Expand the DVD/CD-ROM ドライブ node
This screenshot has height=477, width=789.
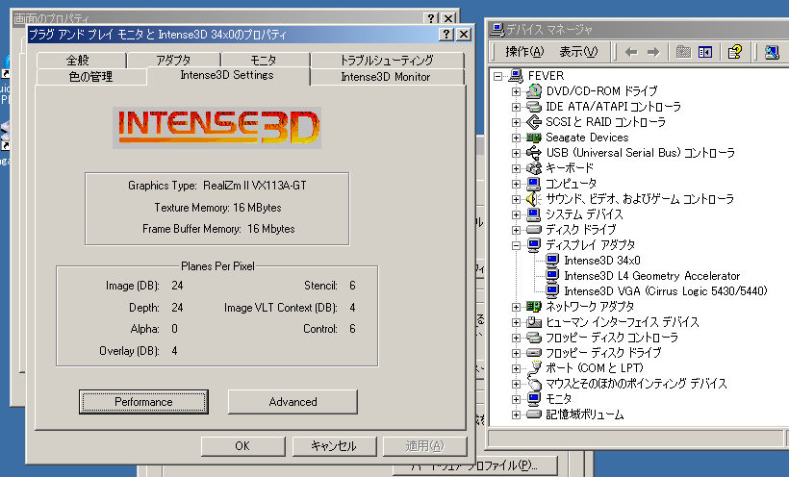tap(516, 91)
